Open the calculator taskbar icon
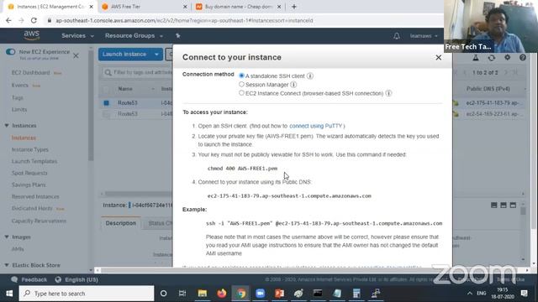This screenshot has width=538, height=302. click(356, 293)
